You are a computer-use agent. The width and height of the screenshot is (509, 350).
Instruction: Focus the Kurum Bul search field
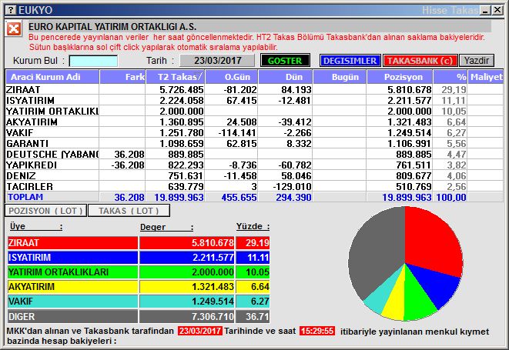(93, 61)
